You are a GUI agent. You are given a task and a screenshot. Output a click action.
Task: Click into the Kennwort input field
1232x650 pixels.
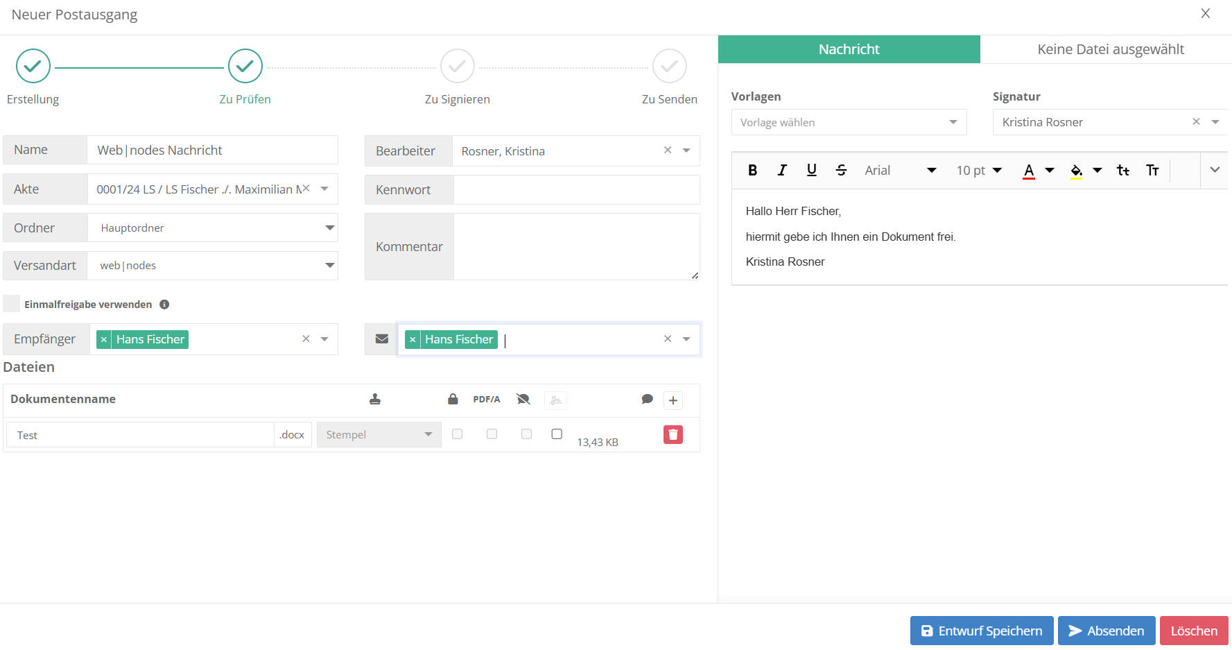pos(575,190)
